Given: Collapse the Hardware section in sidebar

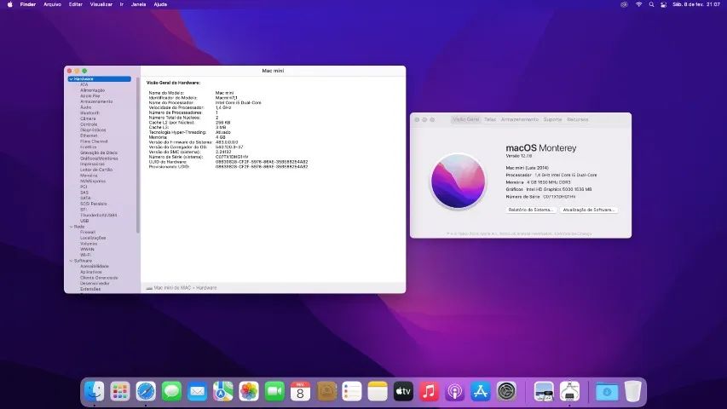Looking at the screenshot, I should (71, 79).
